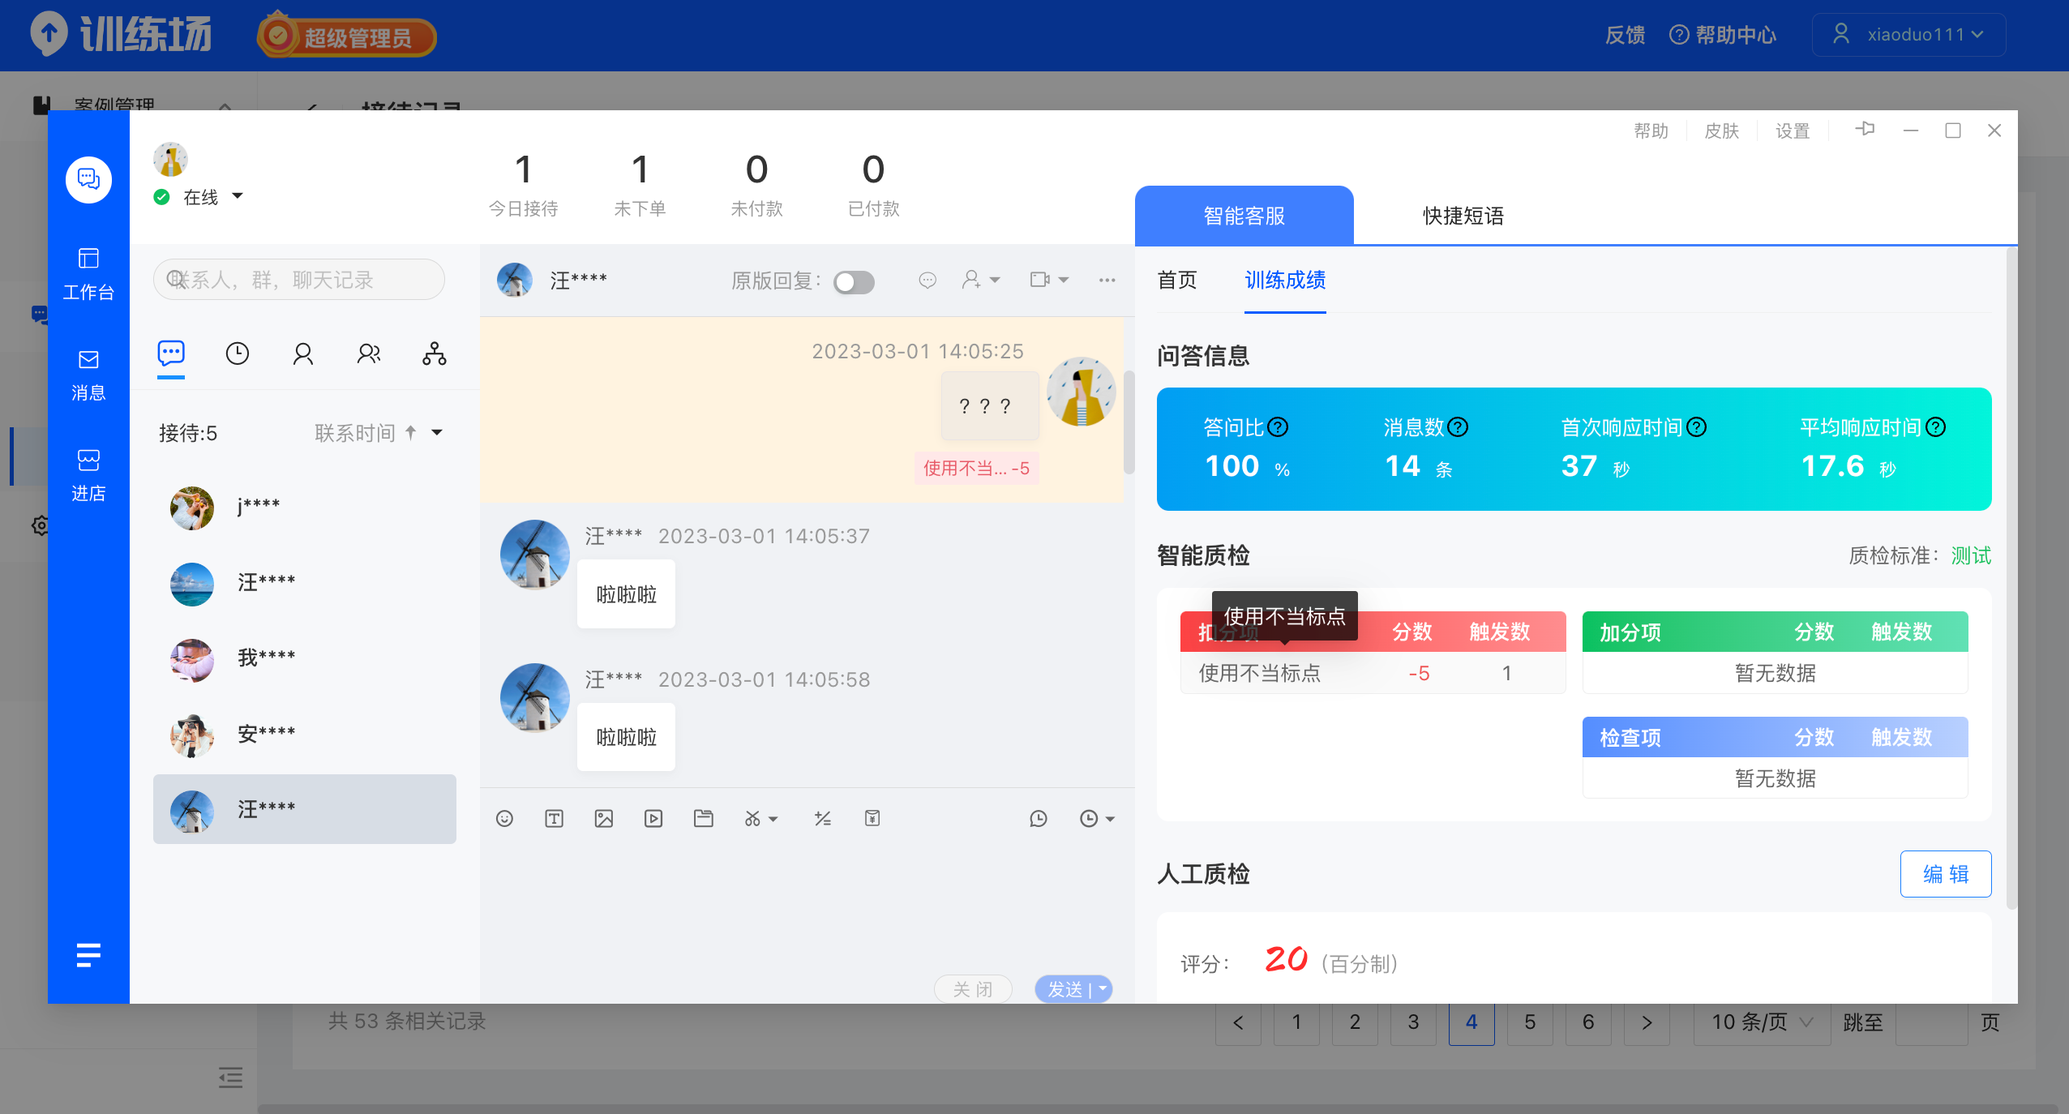This screenshot has width=2069, height=1114.
Task: Select contact j**** in reception list
Action: (x=305, y=507)
